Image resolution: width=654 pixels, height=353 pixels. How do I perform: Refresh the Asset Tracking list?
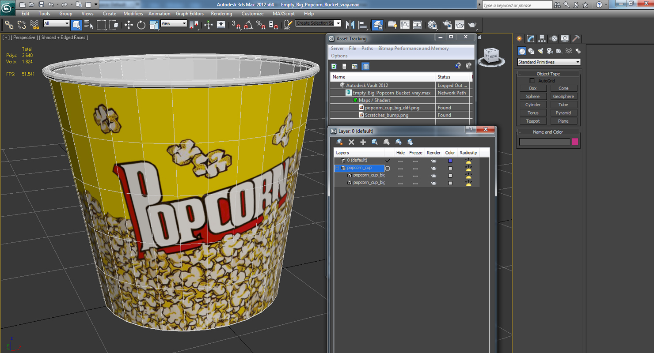pyautogui.click(x=334, y=66)
